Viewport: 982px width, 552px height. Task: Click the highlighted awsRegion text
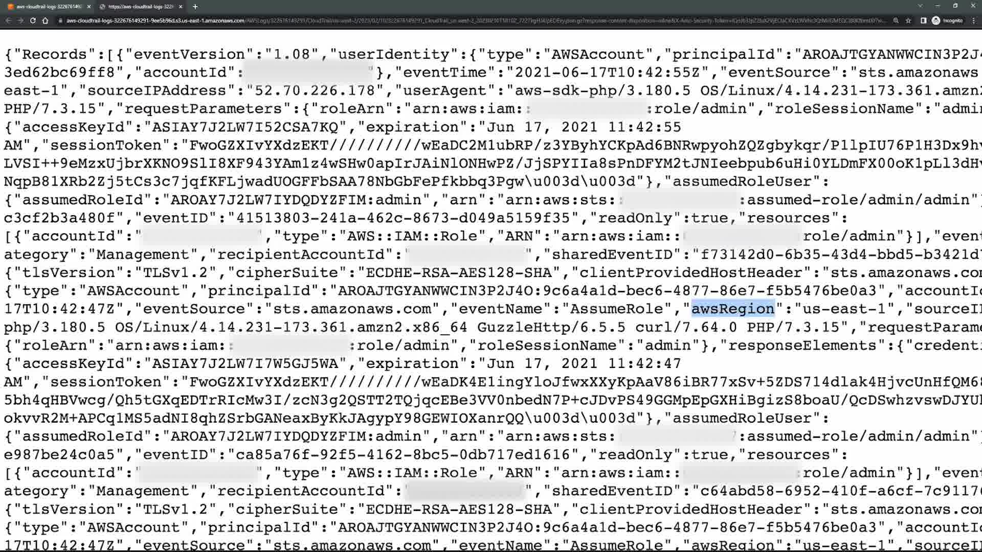[733, 309]
